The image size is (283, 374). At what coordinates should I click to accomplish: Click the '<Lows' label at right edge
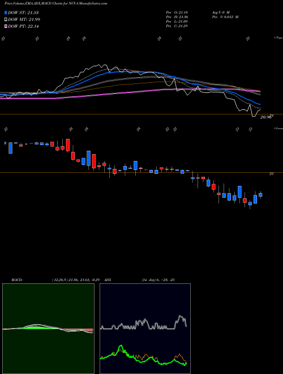coord(278,128)
